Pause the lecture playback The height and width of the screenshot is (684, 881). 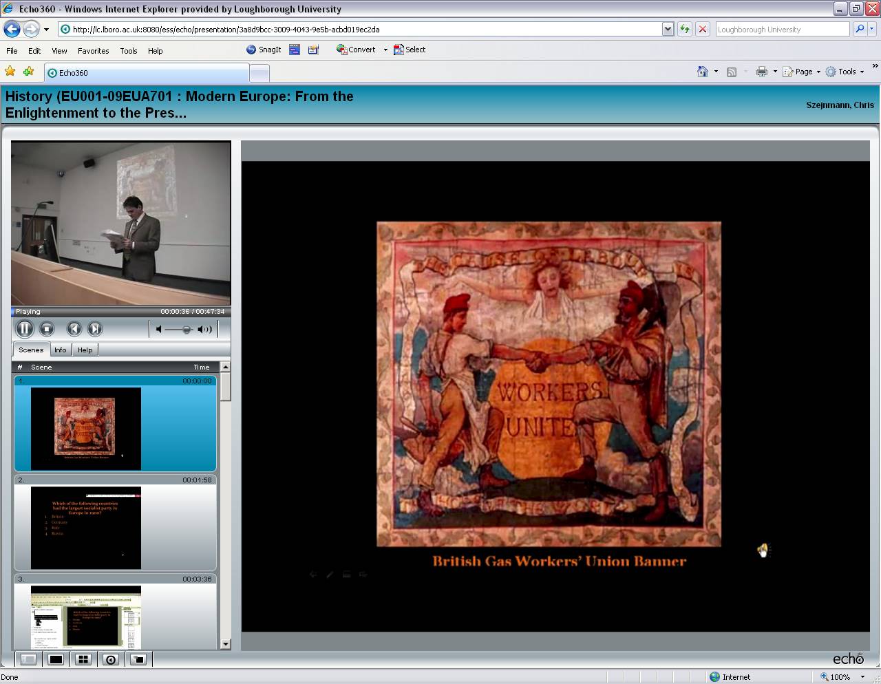point(24,329)
